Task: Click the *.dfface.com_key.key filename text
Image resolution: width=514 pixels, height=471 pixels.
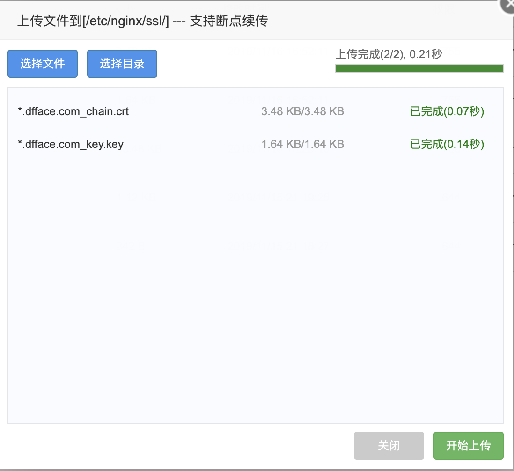Action: point(70,144)
